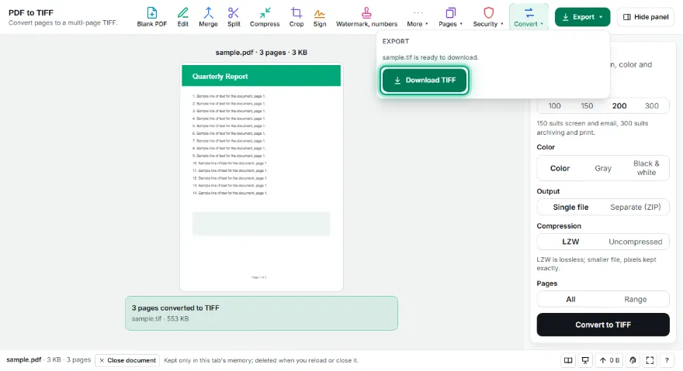The height and width of the screenshot is (371, 683).
Task: Click the Quarterly Report page thumbnail
Action: click(262, 177)
